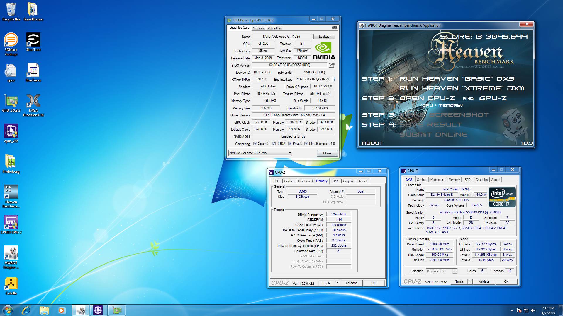Launch Heaven Benchmark desktop shortcut
Image resolution: width=563 pixels, height=316 pixels.
pyautogui.click(x=11, y=196)
